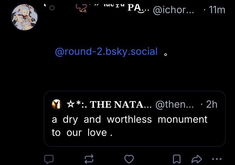This screenshot has width=235, height=165.
Task: Open THE NATA author name in quote
Action: 121,104
